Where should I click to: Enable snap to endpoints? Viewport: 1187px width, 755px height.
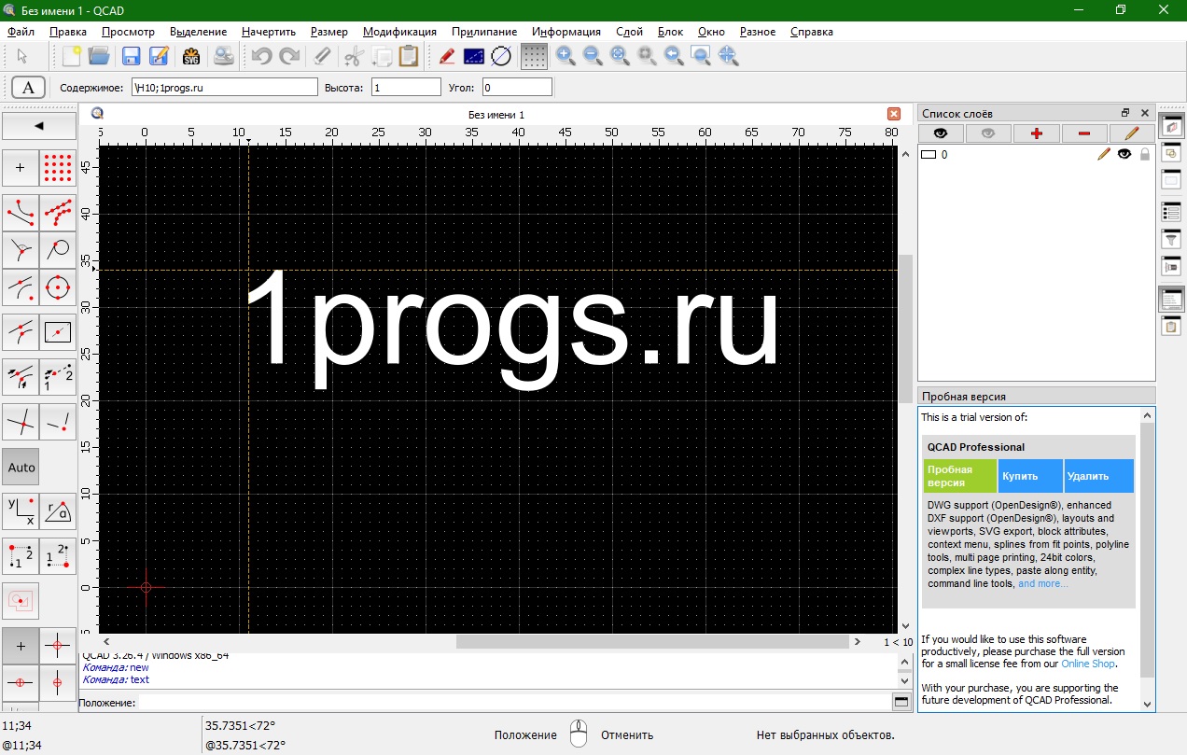pyautogui.click(x=21, y=213)
